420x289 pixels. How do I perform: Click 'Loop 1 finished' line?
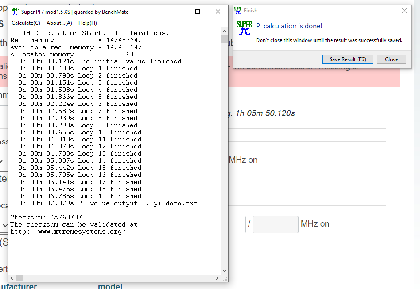pos(78,69)
